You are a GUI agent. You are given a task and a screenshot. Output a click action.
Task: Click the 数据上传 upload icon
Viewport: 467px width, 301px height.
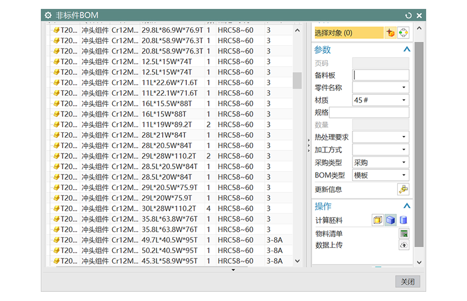pyautogui.click(x=404, y=245)
